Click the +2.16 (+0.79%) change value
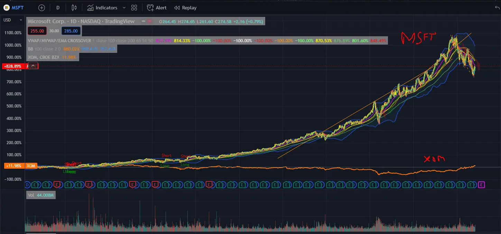The image size is (501, 234). 248,21
